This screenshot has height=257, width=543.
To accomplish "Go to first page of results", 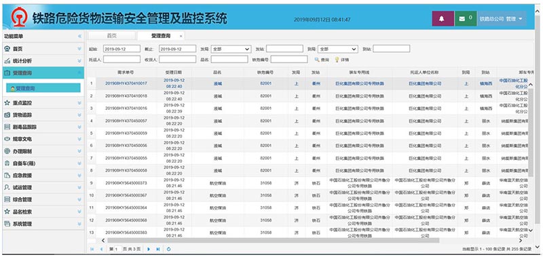I will [92, 249].
